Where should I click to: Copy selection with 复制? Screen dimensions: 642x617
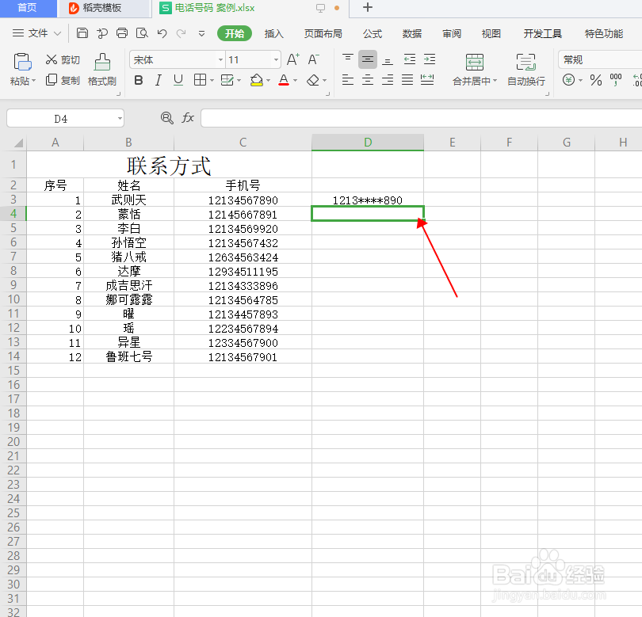click(x=63, y=80)
